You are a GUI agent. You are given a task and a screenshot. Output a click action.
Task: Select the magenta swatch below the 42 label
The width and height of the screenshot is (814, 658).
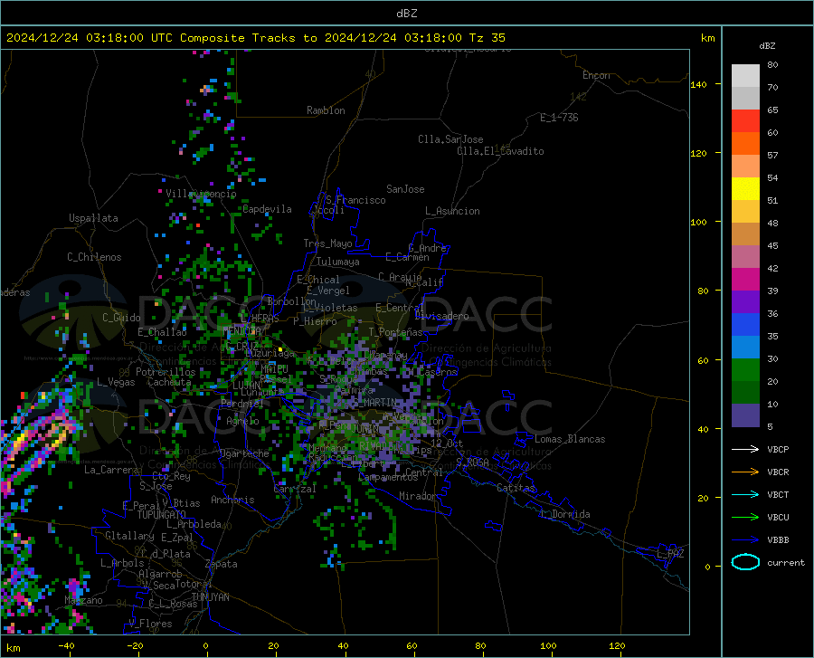pyautogui.click(x=745, y=280)
